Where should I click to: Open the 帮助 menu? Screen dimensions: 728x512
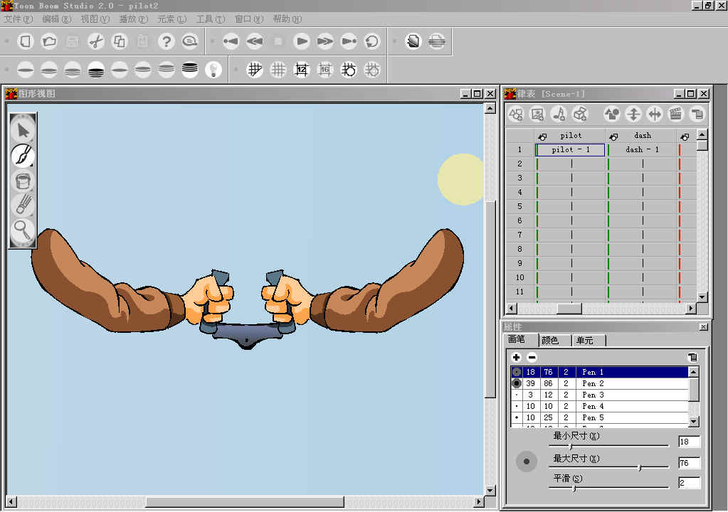coord(287,19)
